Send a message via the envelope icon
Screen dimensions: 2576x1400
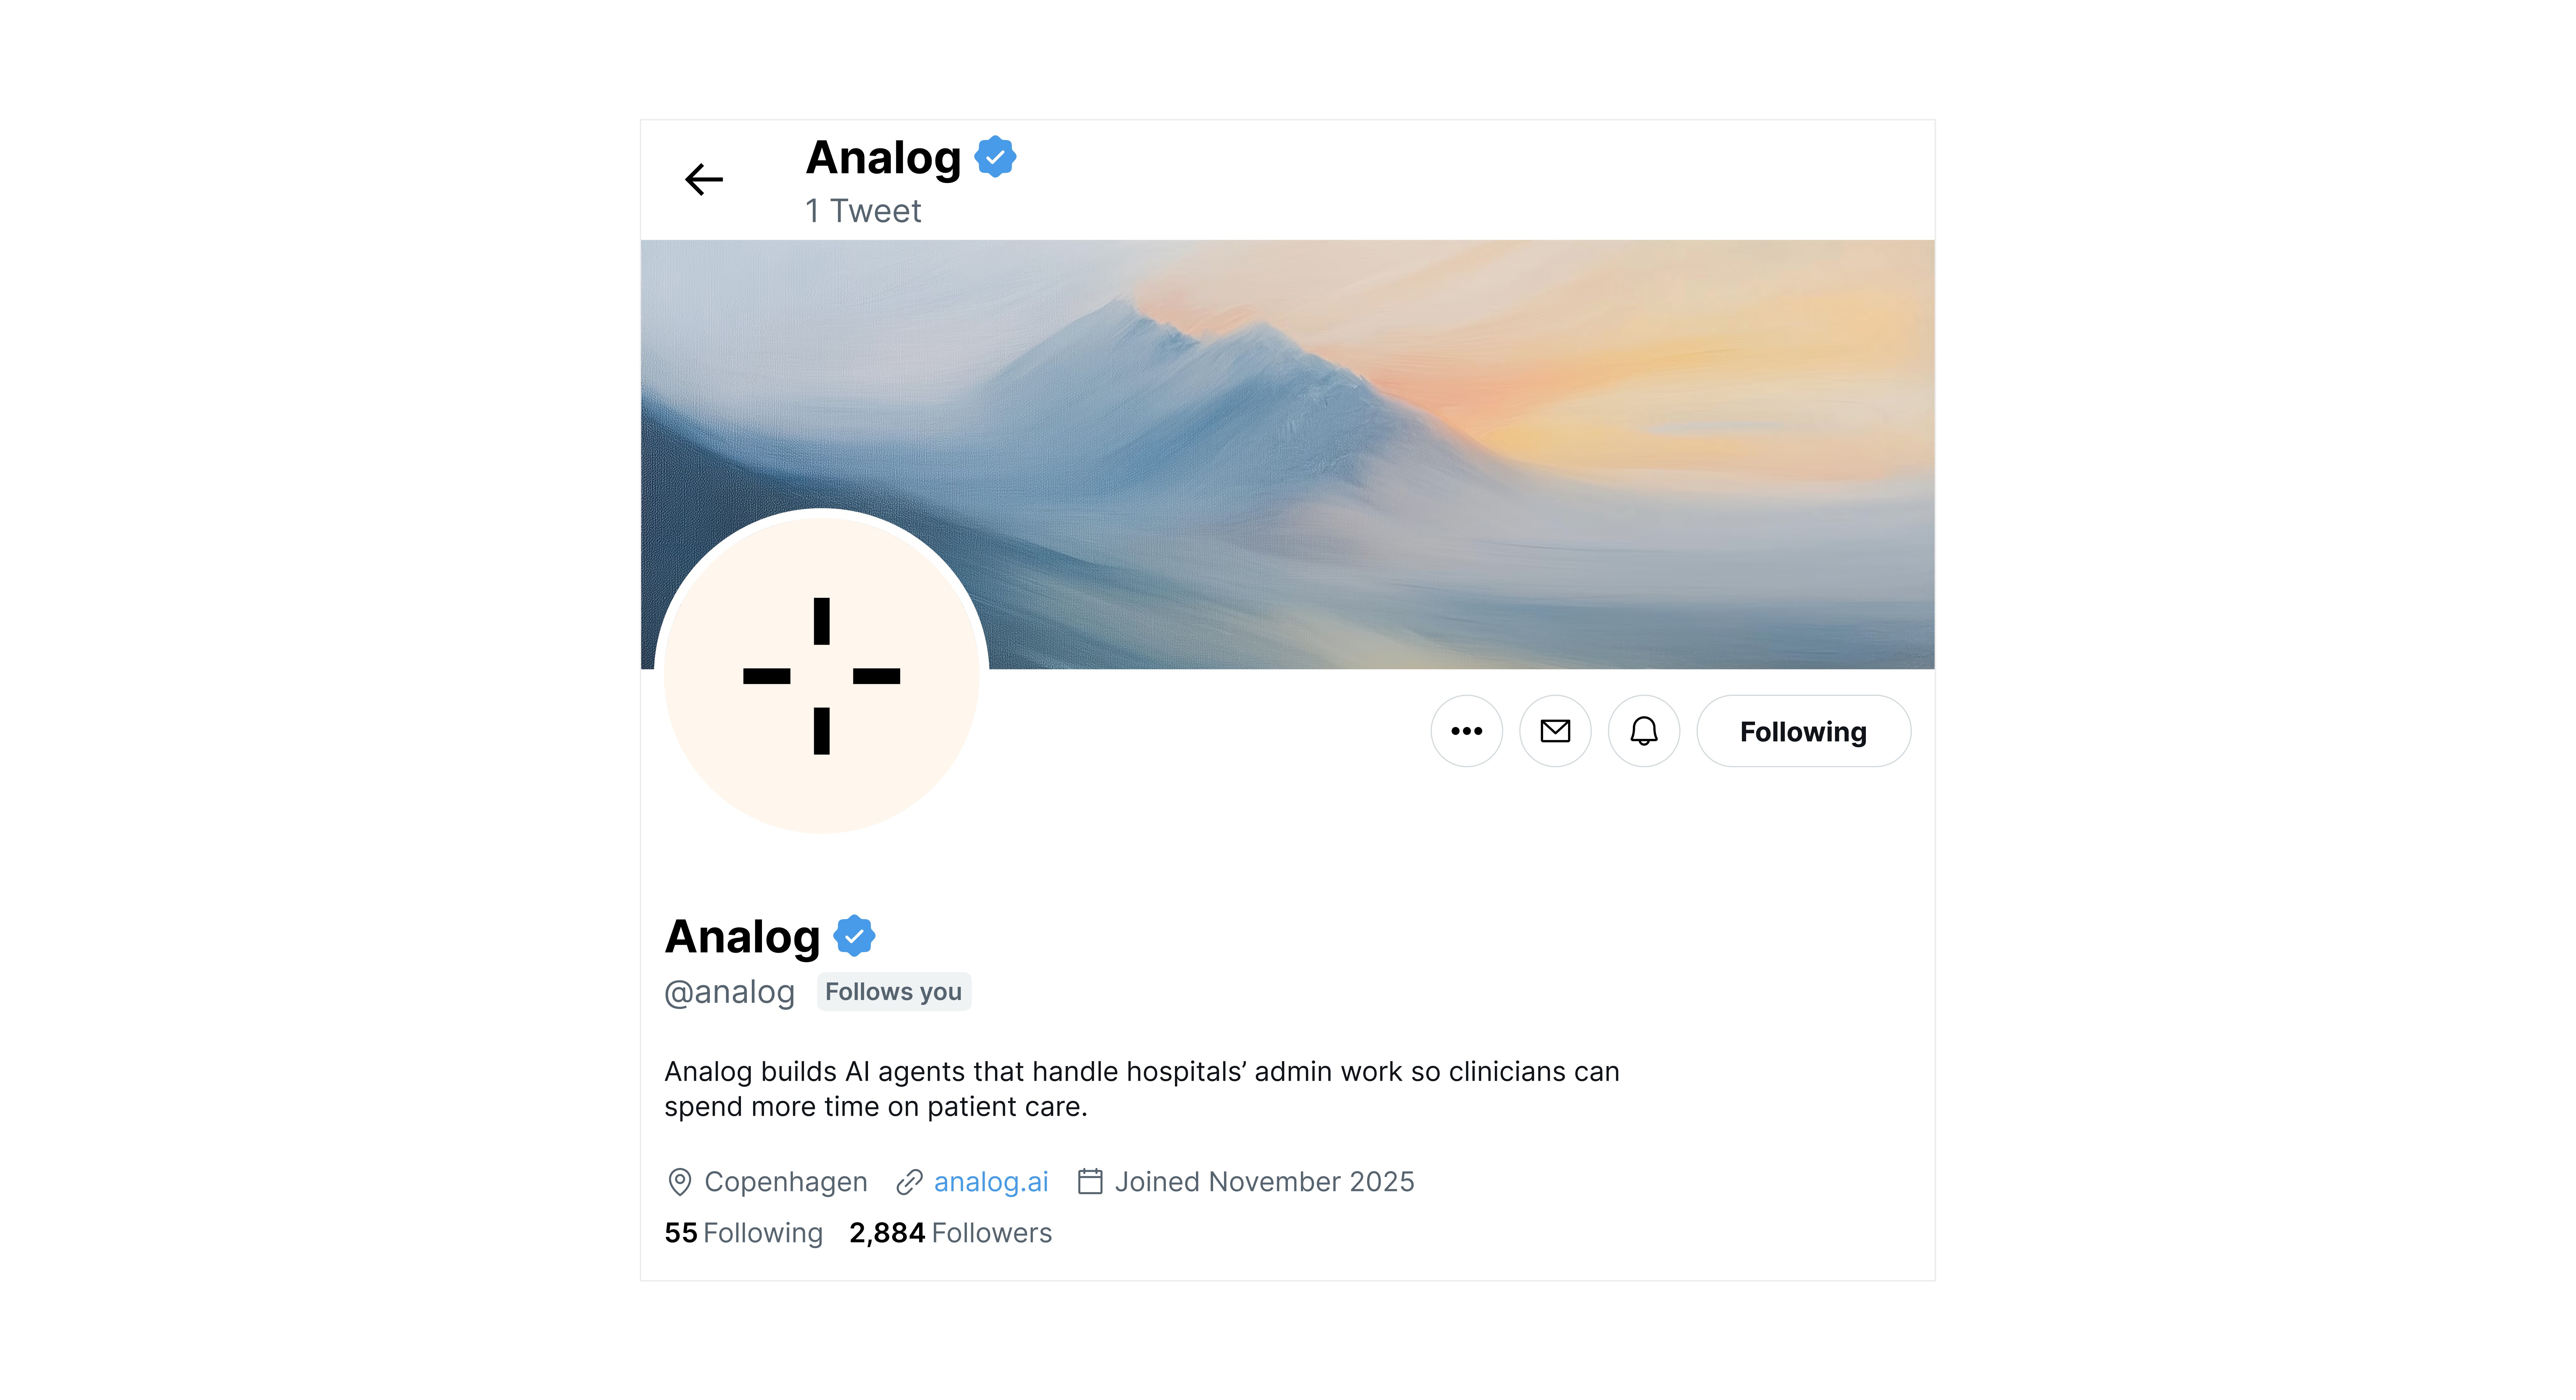tap(1555, 731)
